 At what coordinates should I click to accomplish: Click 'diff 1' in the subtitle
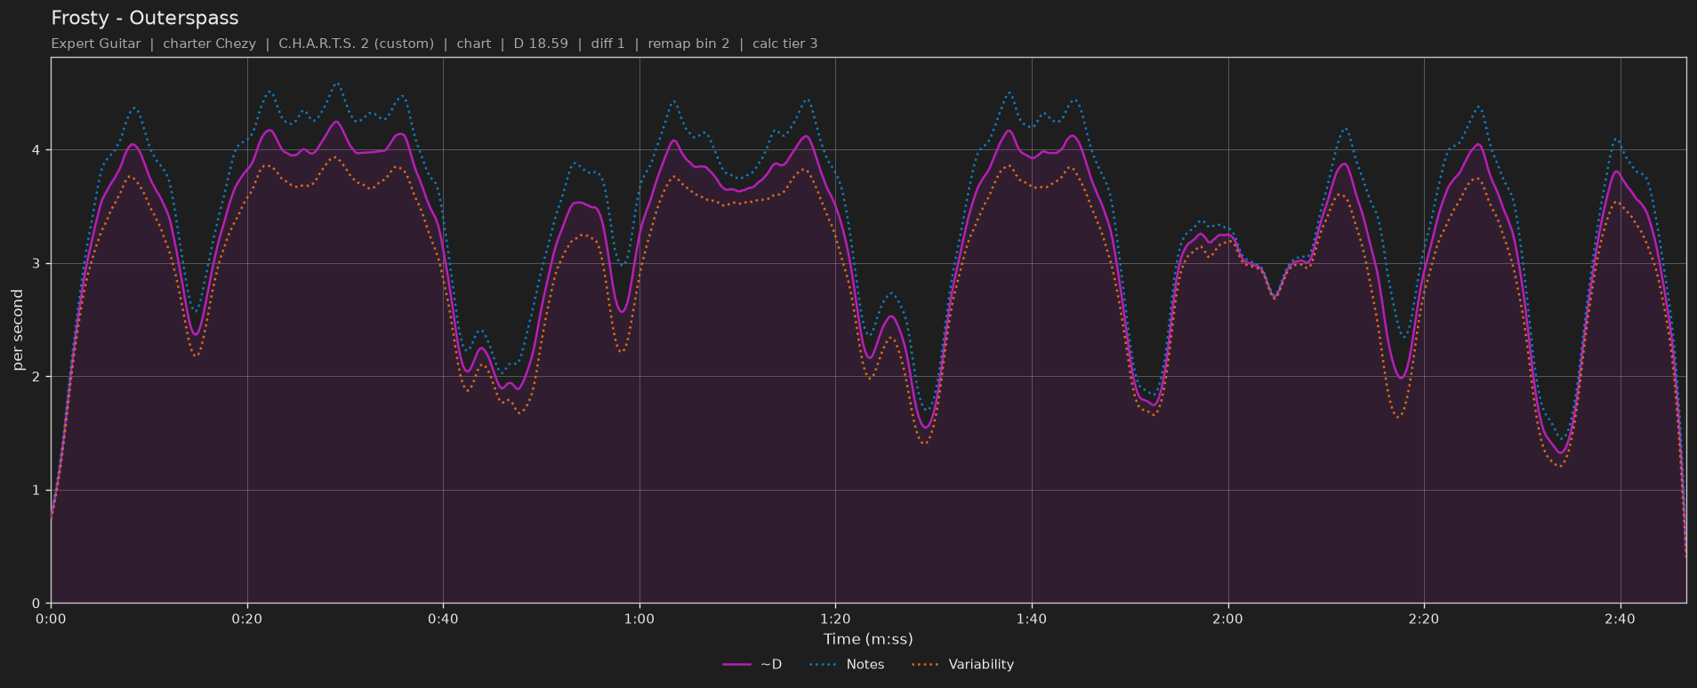click(x=607, y=44)
